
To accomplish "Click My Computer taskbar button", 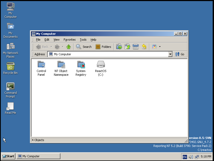I will pyautogui.click(x=38, y=156).
